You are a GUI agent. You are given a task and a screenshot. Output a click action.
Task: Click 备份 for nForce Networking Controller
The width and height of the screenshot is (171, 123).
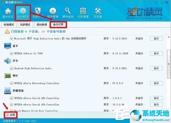coord(156,83)
